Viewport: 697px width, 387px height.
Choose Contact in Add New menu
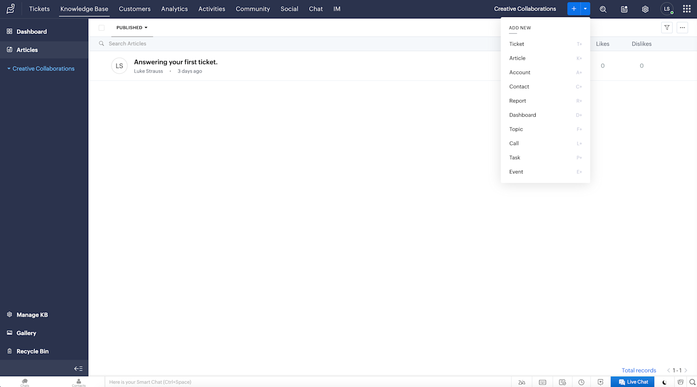[545, 87]
